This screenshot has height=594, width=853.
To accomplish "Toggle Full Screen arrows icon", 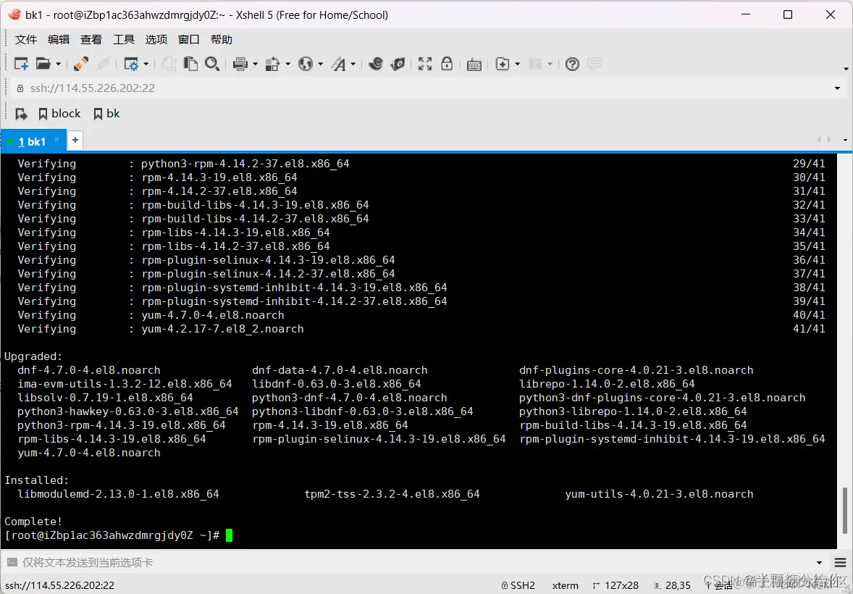I will [x=425, y=64].
